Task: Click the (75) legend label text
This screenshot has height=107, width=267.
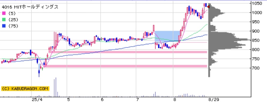Action: (x=13, y=26)
